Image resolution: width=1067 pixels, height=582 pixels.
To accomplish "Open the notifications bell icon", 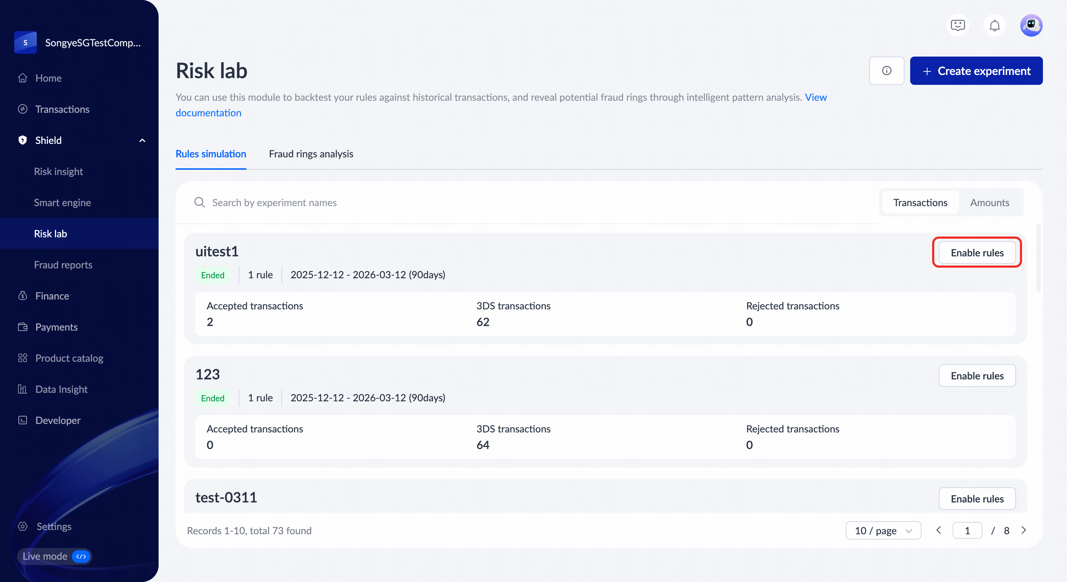I will pyautogui.click(x=994, y=26).
